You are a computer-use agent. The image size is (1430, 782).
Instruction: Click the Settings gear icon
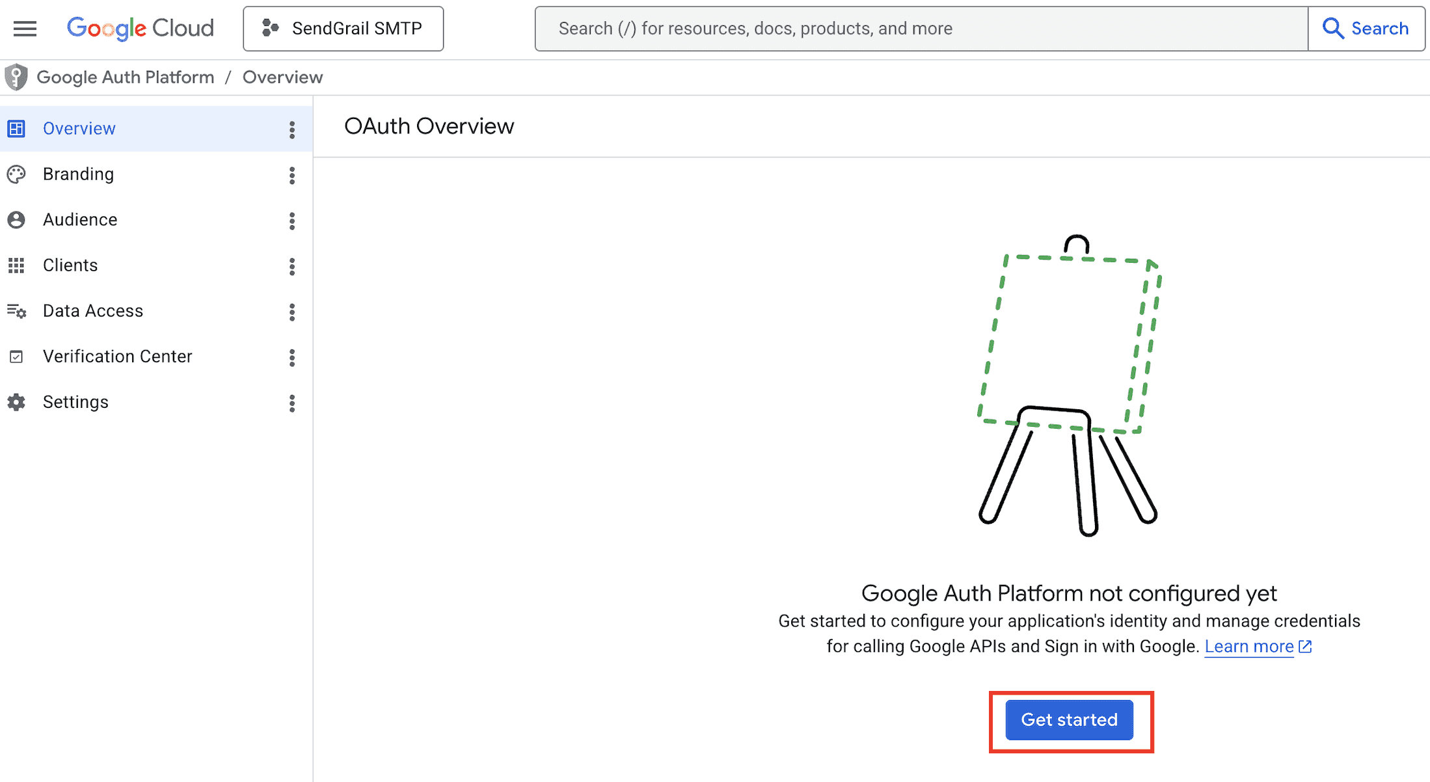pos(16,402)
